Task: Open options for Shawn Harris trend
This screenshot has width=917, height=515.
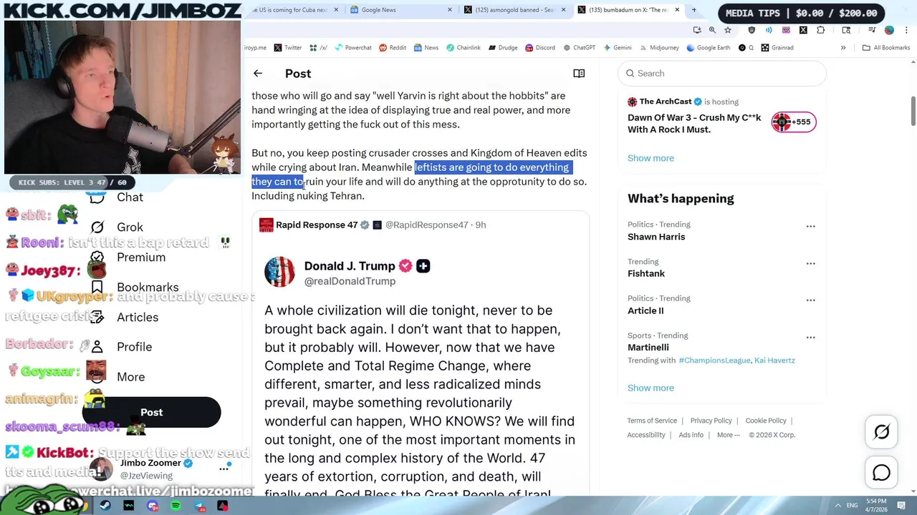Action: point(810,226)
